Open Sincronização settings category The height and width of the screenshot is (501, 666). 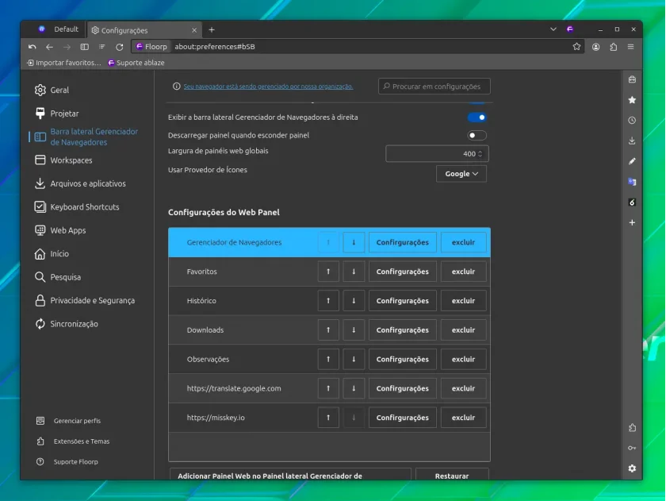tap(67, 324)
